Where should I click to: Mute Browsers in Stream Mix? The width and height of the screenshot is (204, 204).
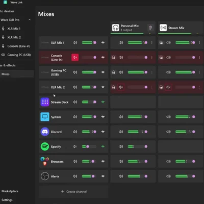coord(168,161)
